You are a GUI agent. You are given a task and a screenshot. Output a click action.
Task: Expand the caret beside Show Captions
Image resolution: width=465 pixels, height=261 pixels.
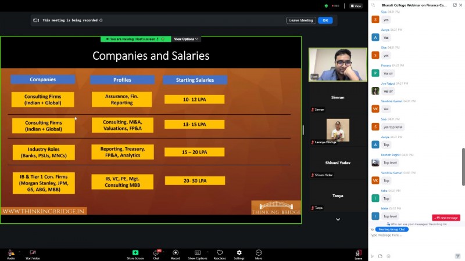click(x=208, y=252)
